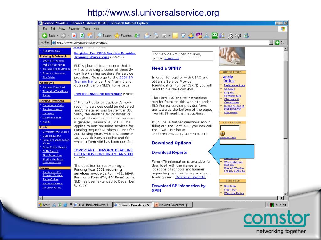Click the red-green system tray icon
Viewport: 321px width, 240px height.
click(x=272, y=205)
